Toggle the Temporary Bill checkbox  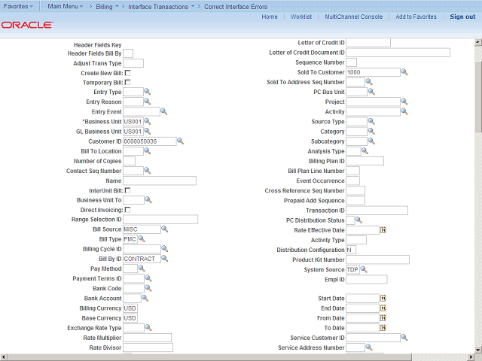(127, 82)
